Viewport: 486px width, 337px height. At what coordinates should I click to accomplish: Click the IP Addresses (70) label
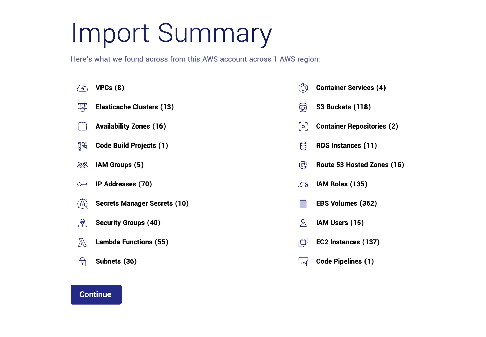pyautogui.click(x=124, y=184)
